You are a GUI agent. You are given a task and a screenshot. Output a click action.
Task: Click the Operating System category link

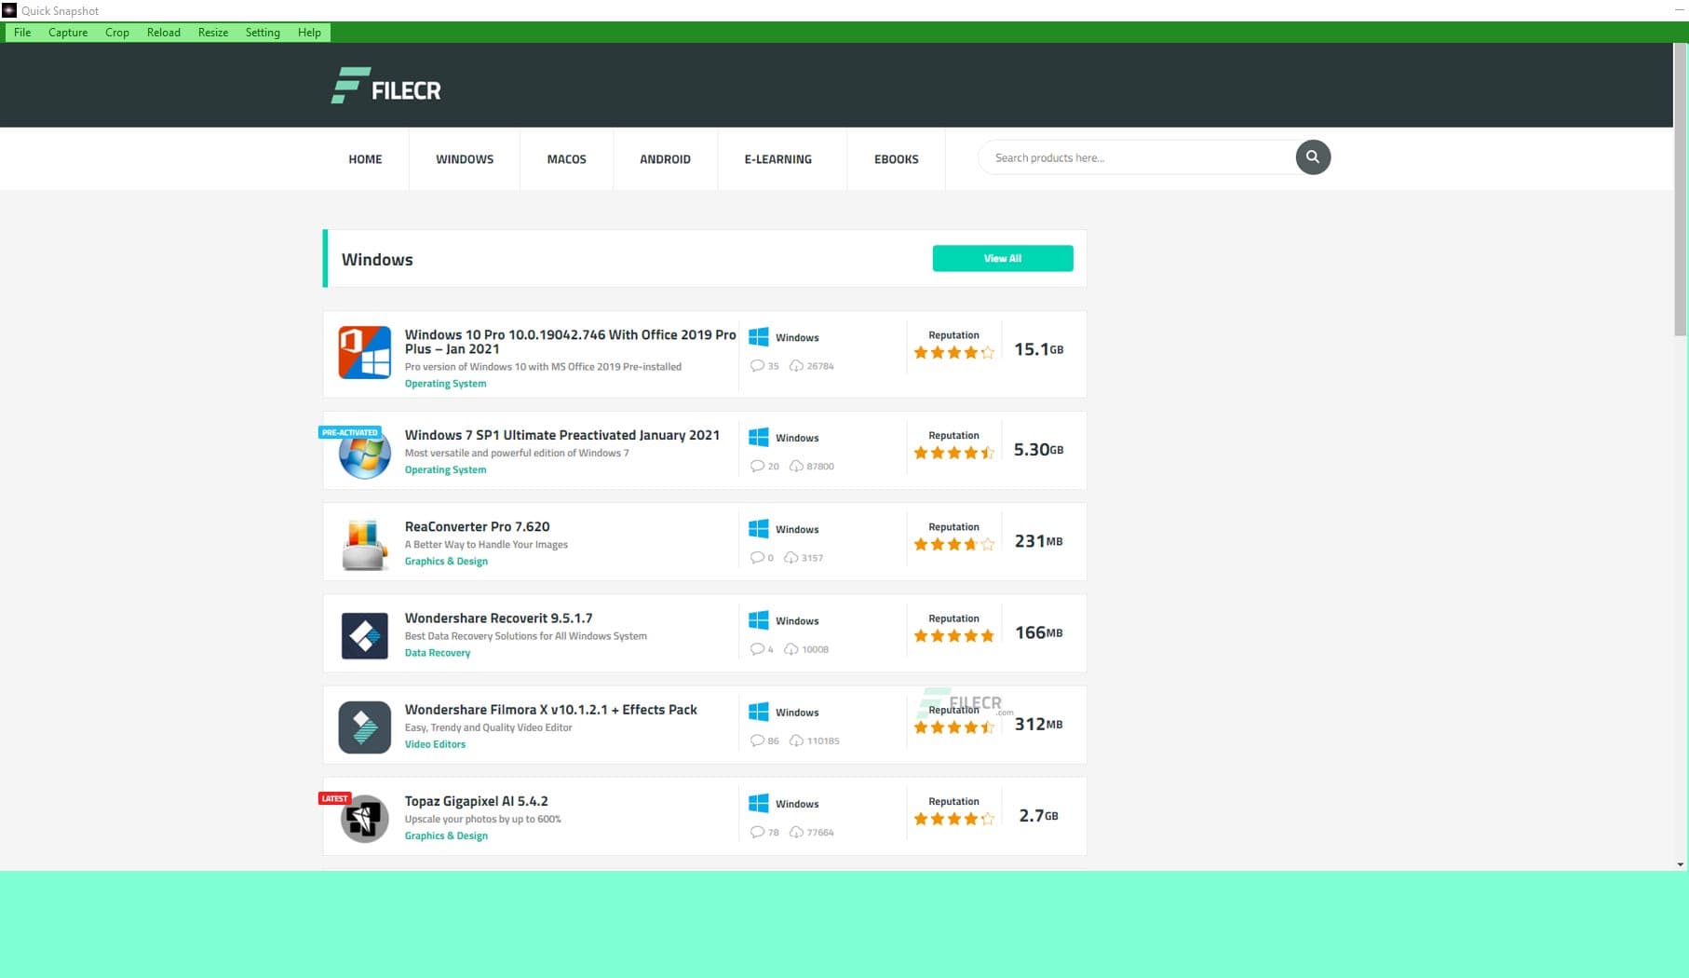[445, 383]
